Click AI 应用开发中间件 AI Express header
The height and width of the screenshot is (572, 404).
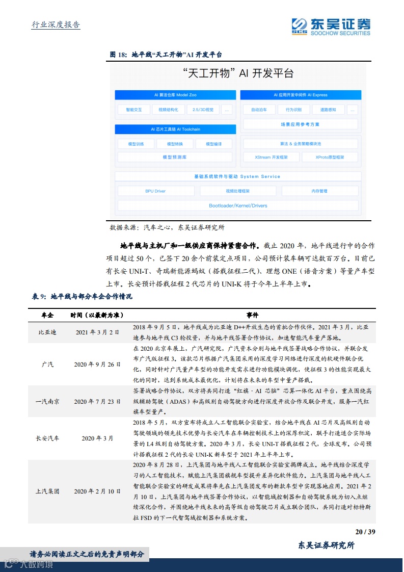[301, 95]
